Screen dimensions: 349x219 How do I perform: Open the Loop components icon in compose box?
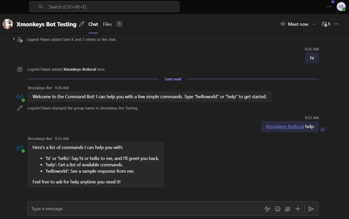288,209
